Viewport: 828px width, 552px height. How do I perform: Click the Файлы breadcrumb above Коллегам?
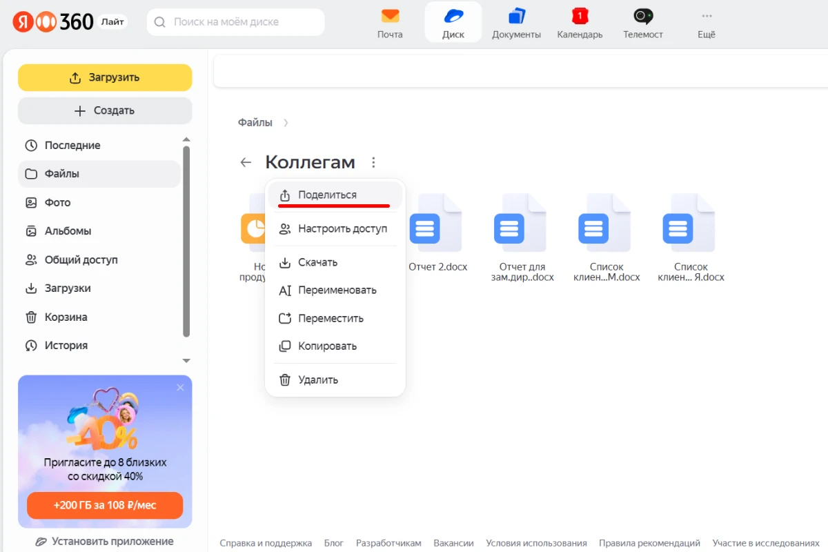click(255, 123)
